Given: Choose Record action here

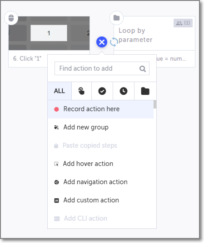Looking at the screenshot, I should [x=100, y=109].
